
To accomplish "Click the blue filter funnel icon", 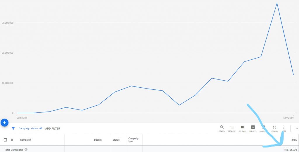I will (x=13, y=129).
